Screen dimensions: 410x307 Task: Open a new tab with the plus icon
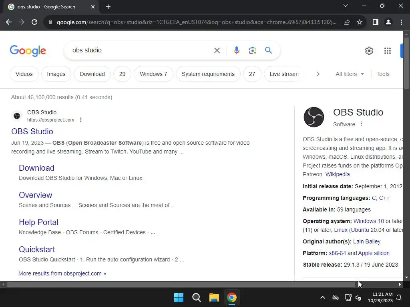point(108,7)
